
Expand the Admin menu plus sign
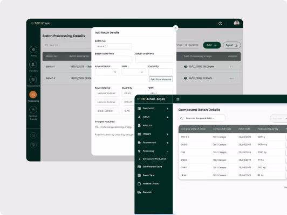pos(168,117)
